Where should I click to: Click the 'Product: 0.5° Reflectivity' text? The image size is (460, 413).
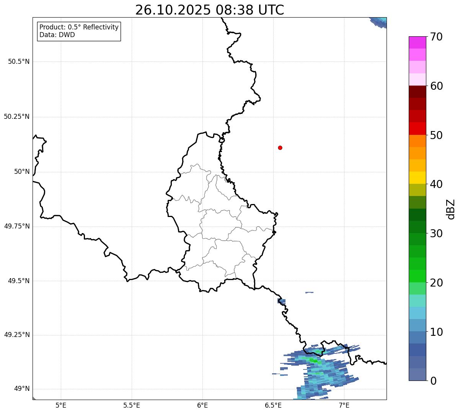79,27
